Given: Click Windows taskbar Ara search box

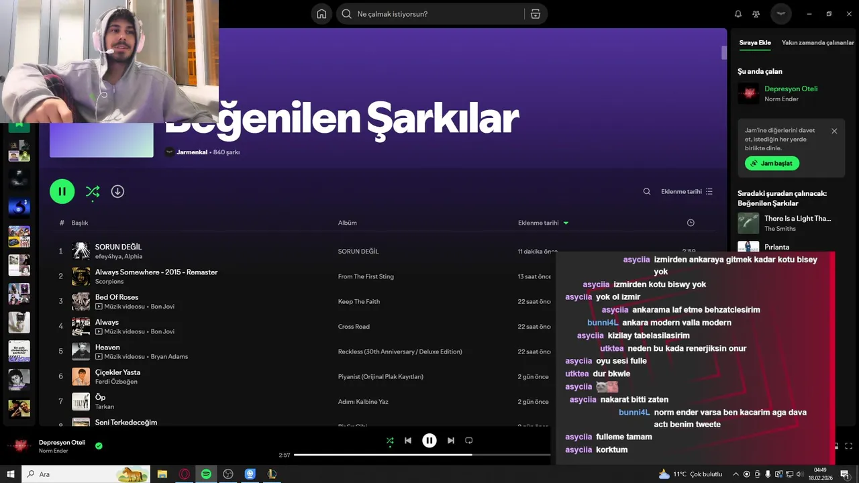Looking at the screenshot, I should pyautogui.click(x=86, y=474).
